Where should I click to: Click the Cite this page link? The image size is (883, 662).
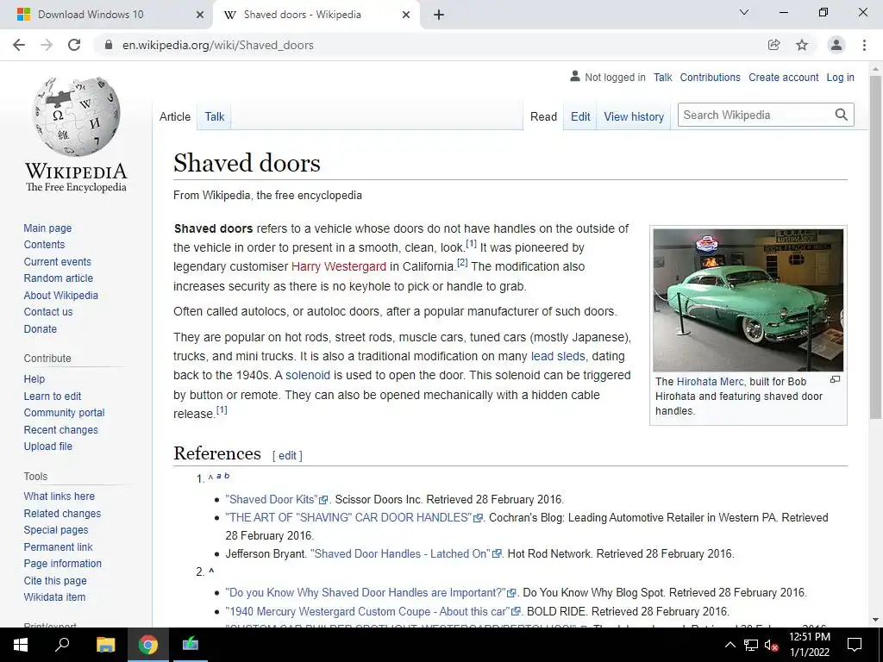[55, 580]
